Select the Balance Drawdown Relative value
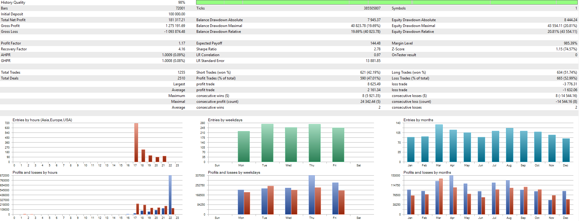This screenshot has width=579, height=221. tap(365, 32)
